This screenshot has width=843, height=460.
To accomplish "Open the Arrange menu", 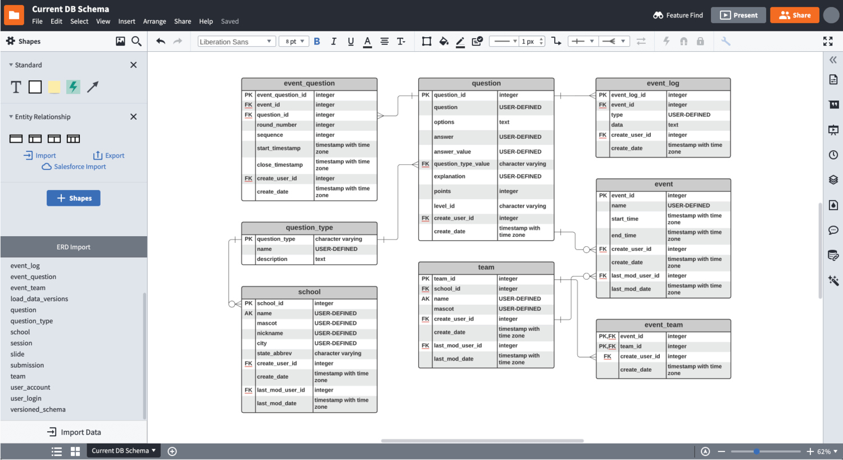I will pos(155,21).
